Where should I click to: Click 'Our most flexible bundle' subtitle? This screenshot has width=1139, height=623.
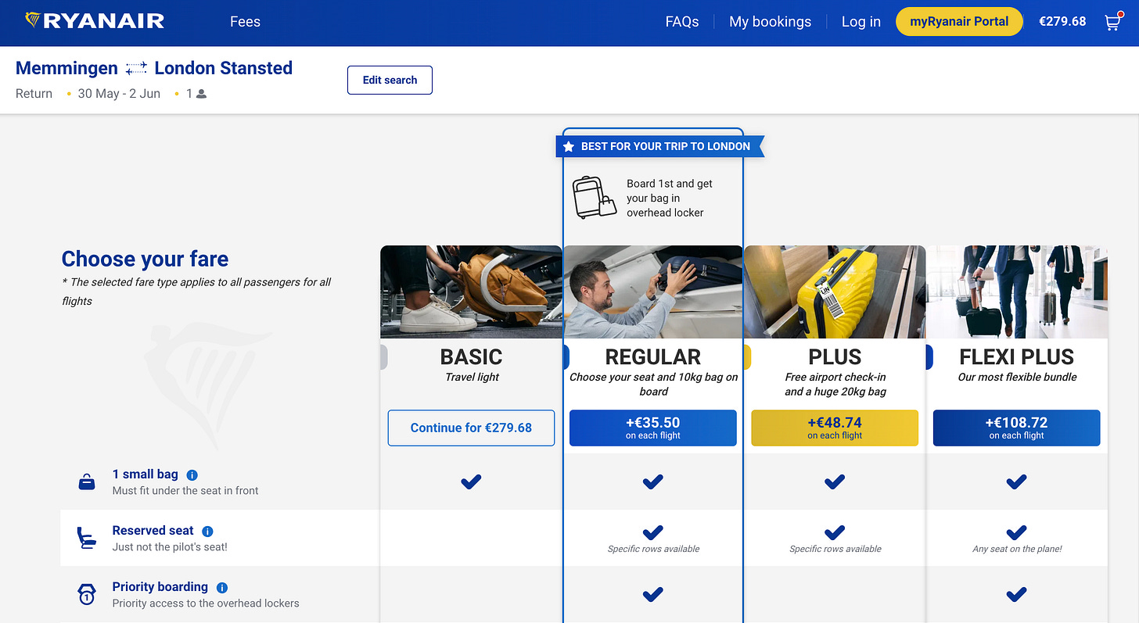(x=1017, y=377)
